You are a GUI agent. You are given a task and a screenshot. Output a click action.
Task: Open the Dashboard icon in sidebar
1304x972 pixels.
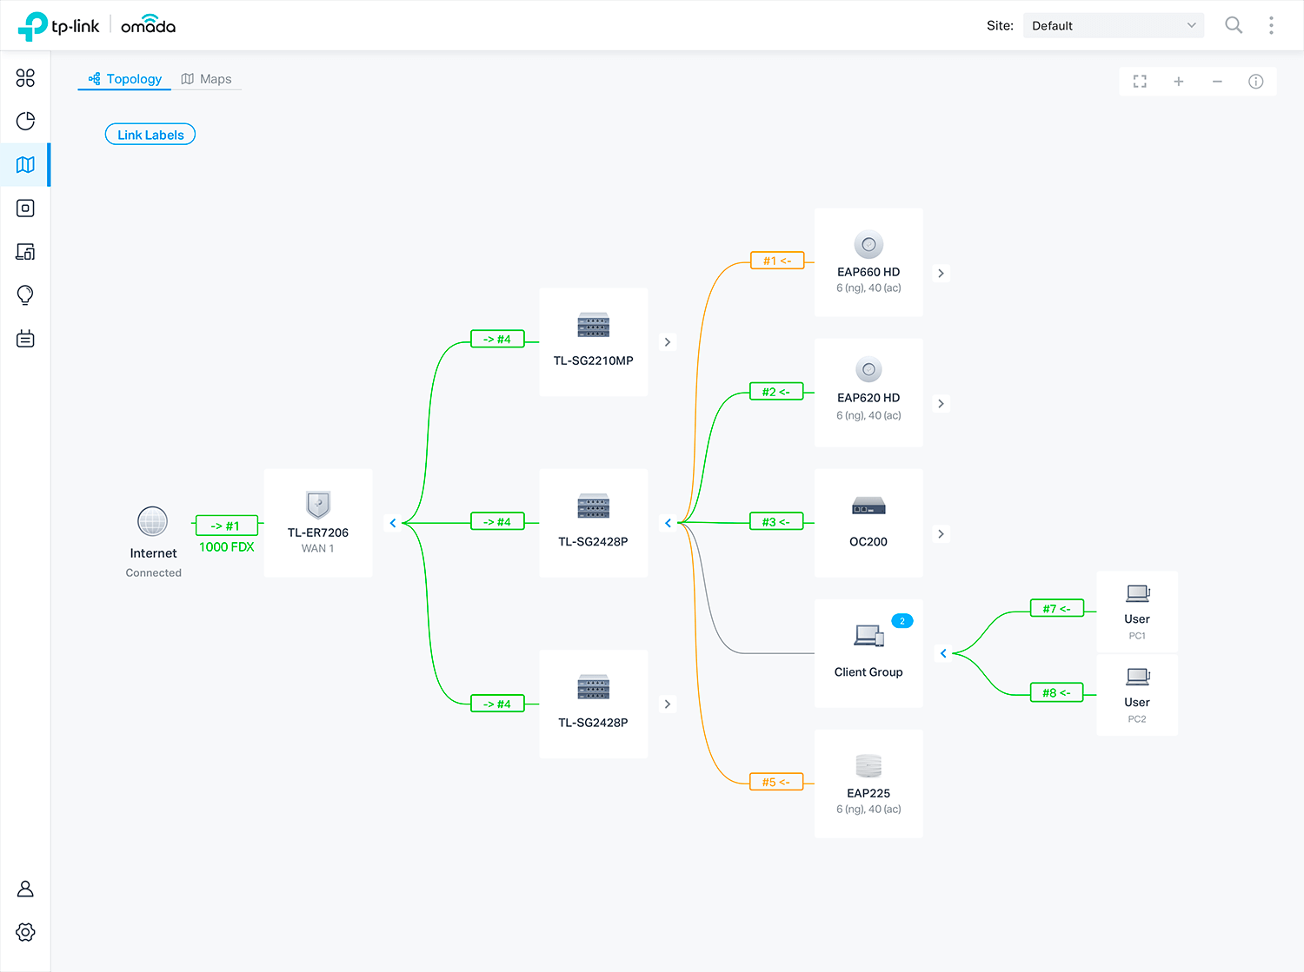25,78
